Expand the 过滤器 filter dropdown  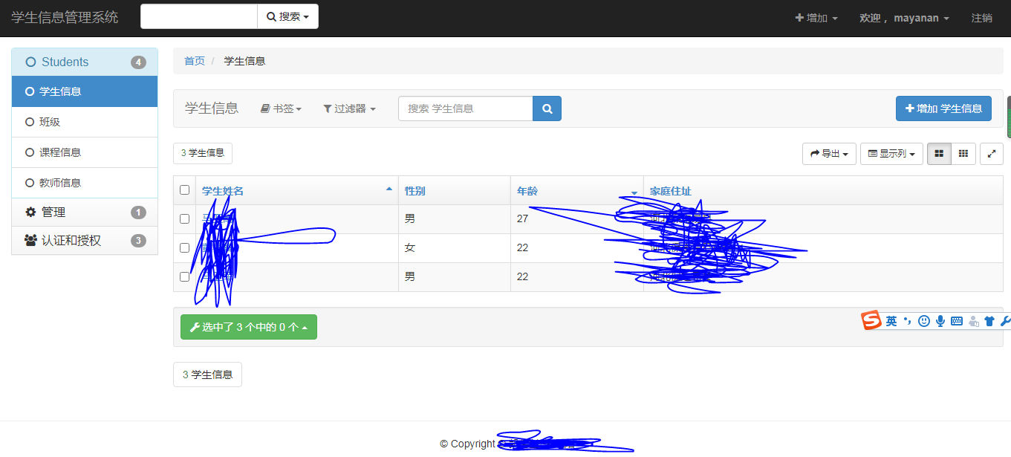click(349, 108)
